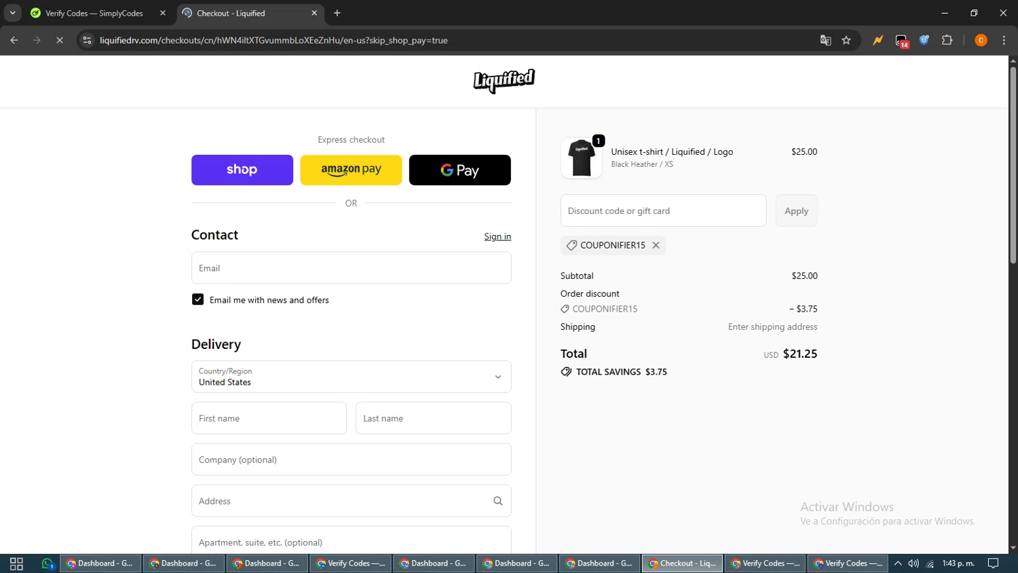This screenshot has height=573, width=1018.
Task: View site information icon in address bar
Action: tap(87, 40)
